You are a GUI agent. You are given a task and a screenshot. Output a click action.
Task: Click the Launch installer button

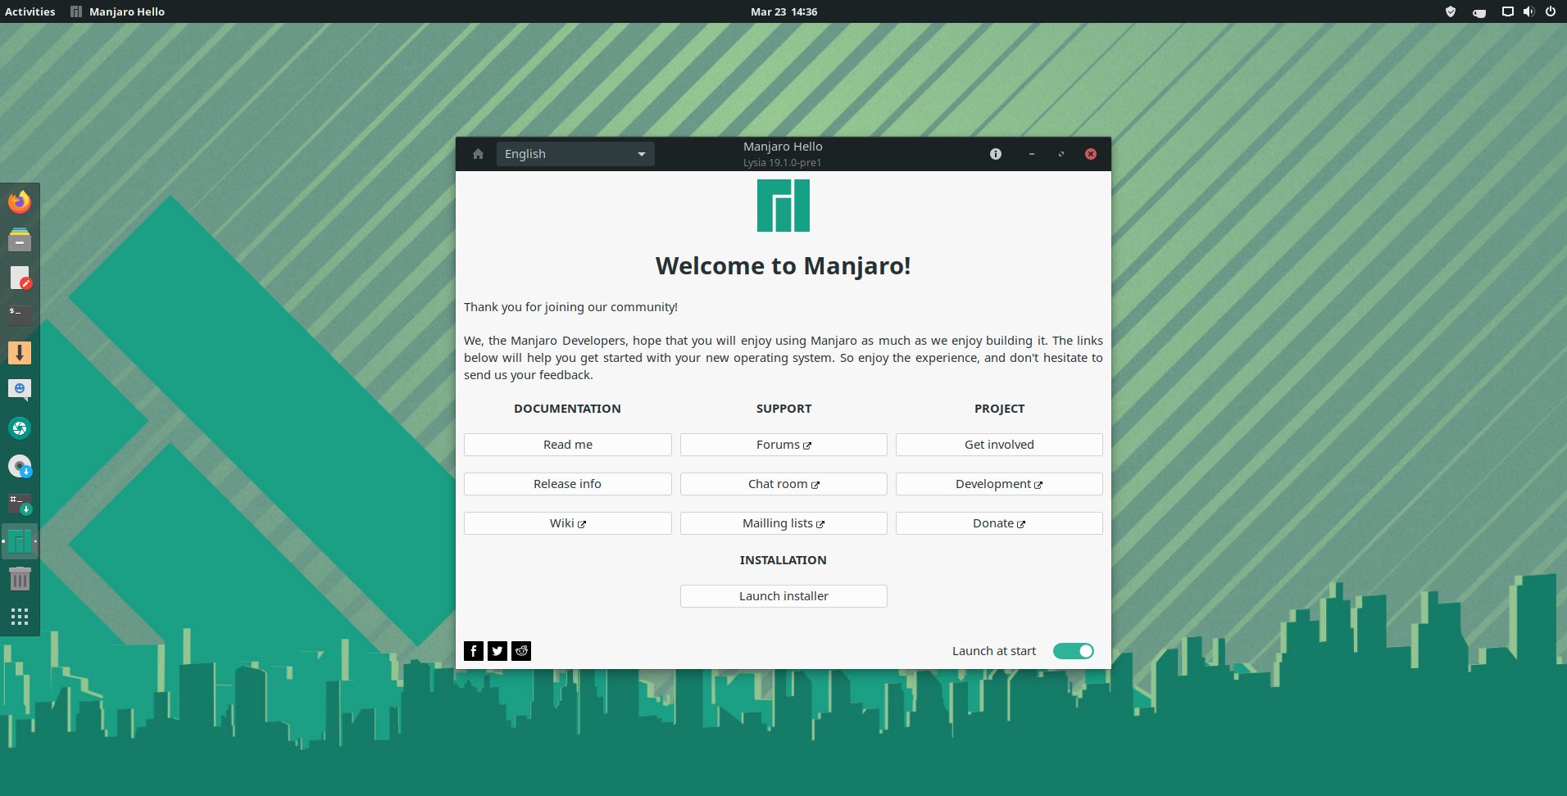(x=783, y=596)
